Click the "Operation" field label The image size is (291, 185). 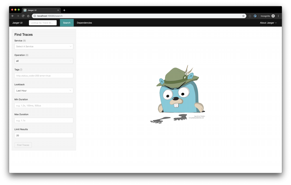coord(20,55)
